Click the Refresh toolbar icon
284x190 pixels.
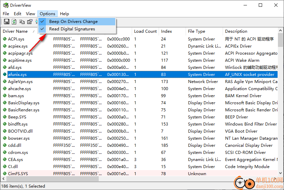click(x=14, y=22)
